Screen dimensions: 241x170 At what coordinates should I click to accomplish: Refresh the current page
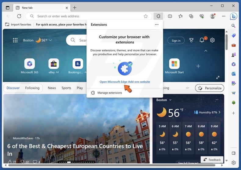tap(19, 16)
